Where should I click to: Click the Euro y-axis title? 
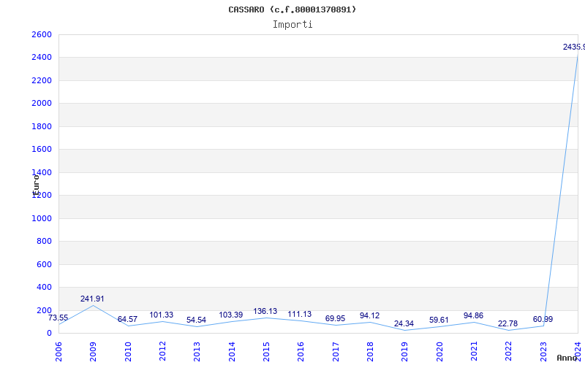pyautogui.click(x=34, y=183)
